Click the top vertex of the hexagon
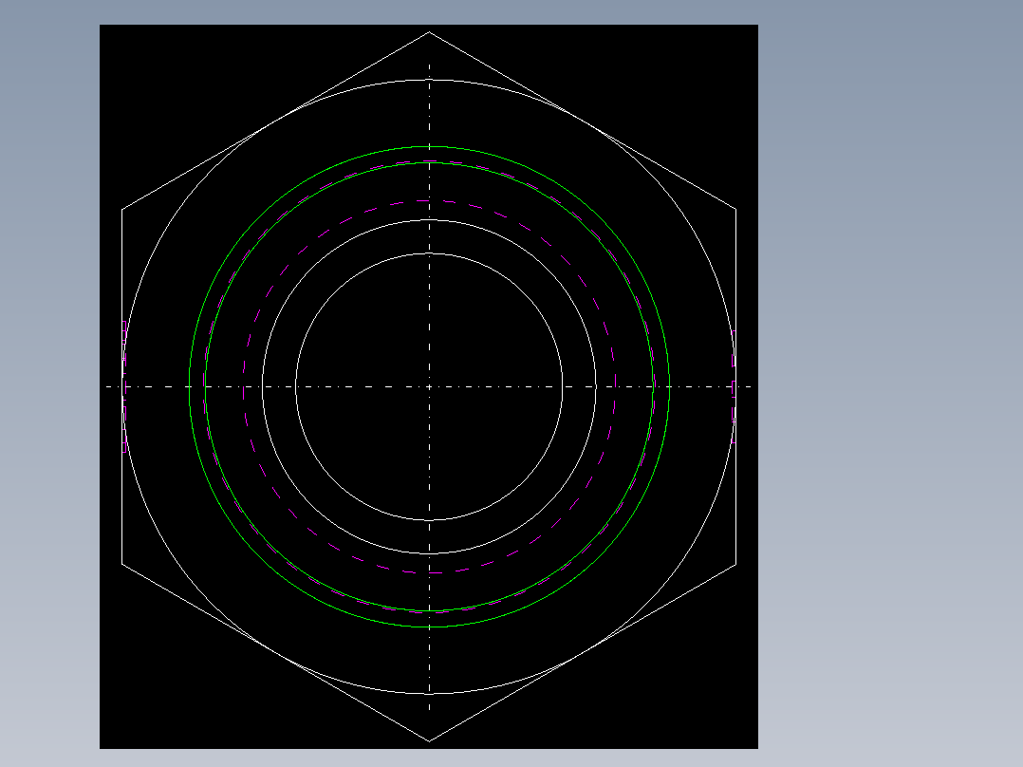This screenshot has height=767, width=1023. (430, 30)
